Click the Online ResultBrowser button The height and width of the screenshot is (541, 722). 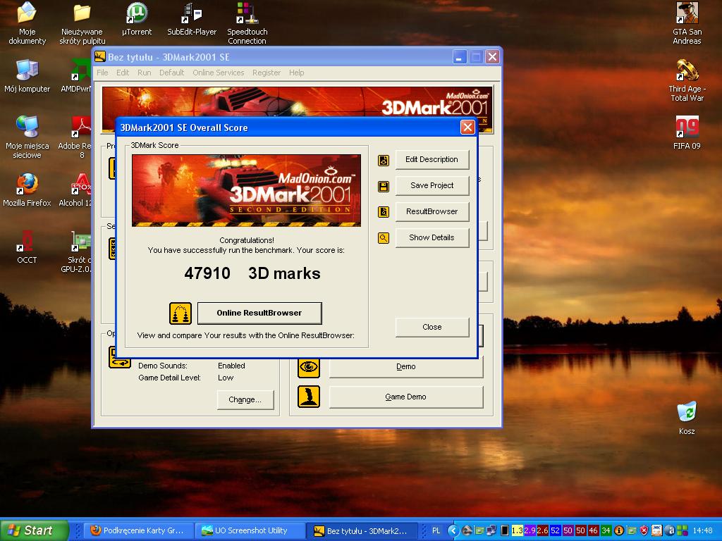[259, 313]
